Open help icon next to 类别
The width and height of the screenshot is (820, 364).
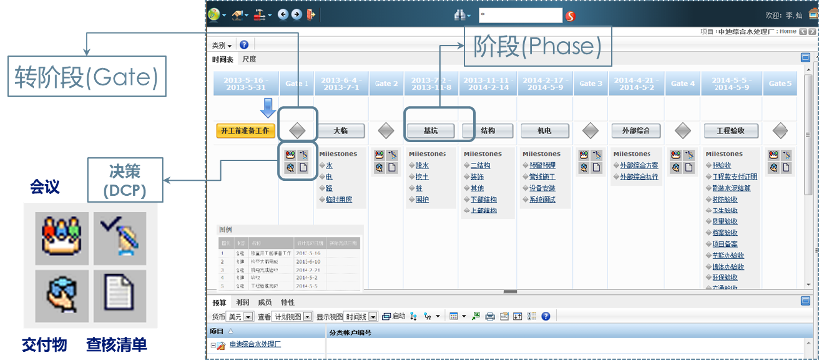pos(244,45)
